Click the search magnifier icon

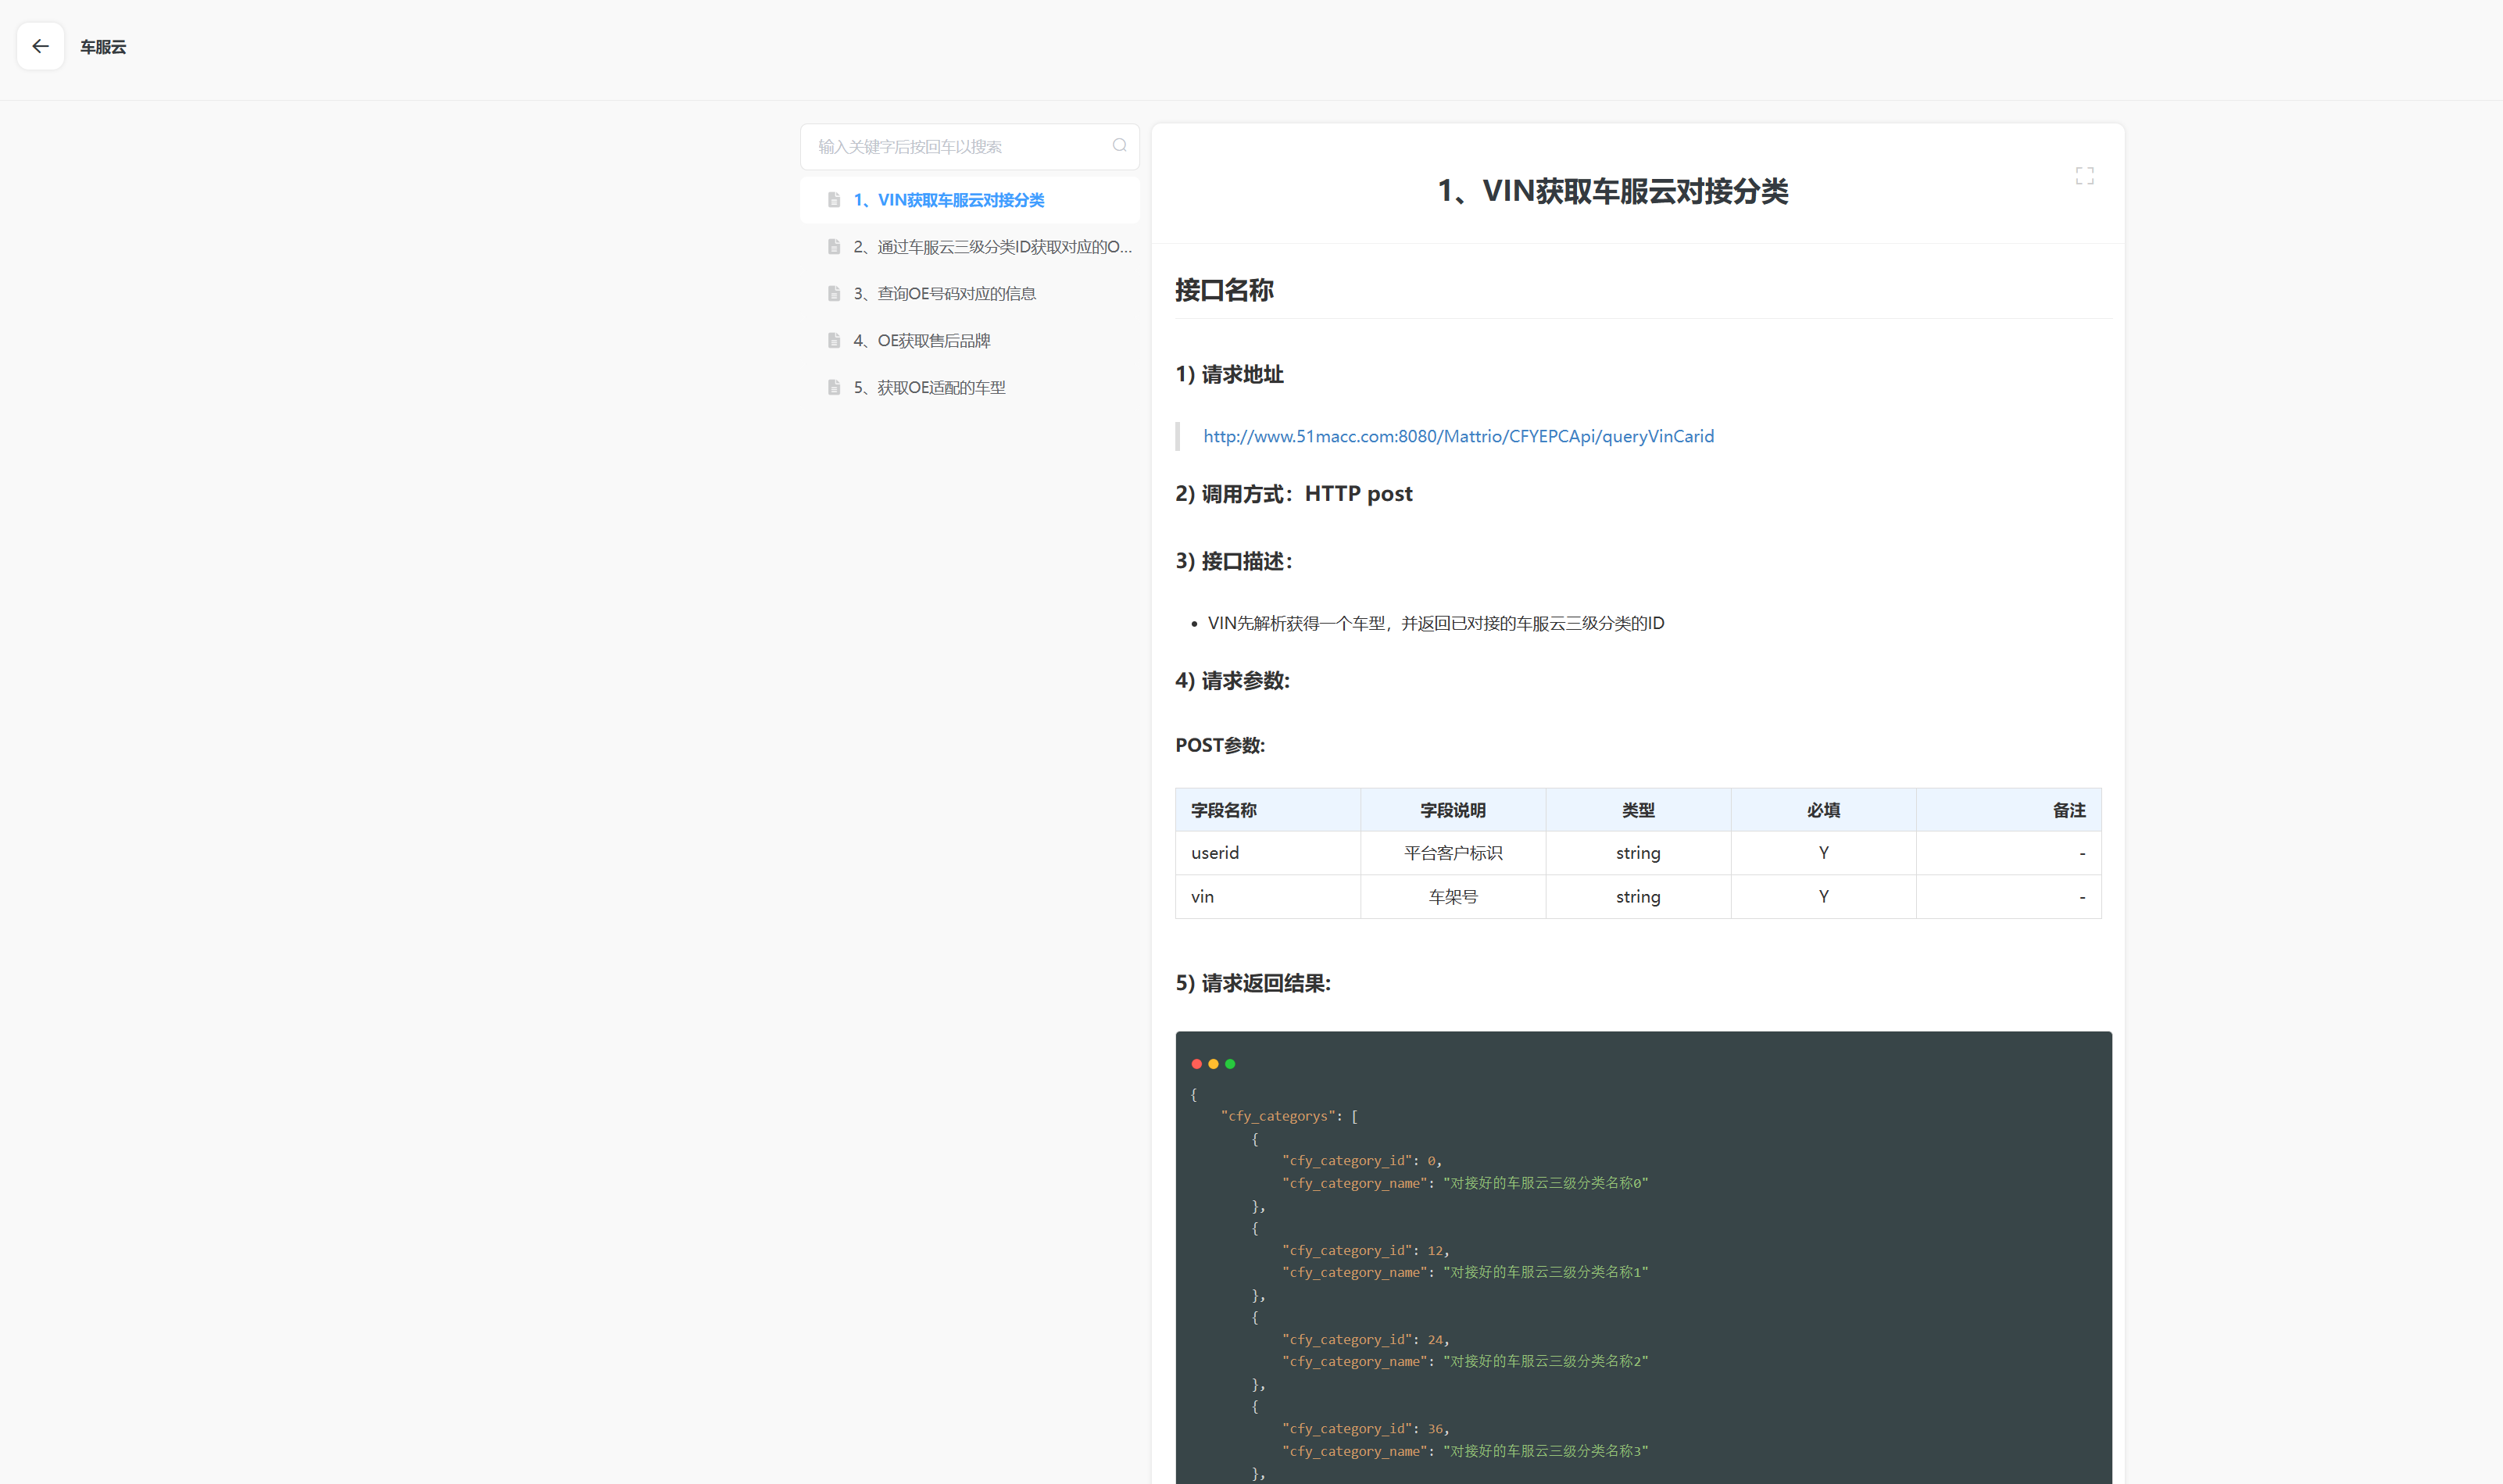[1119, 146]
